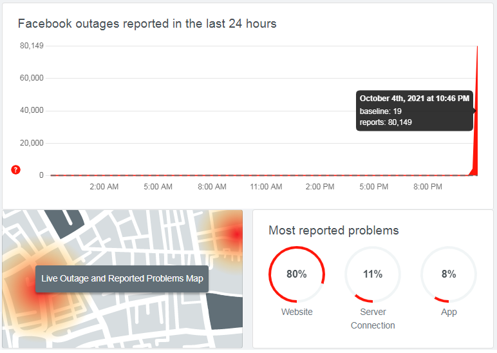The height and width of the screenshot is (353, 497).
Task: Click the 5:00 PM axis label
Action: (x=373, y=187)
